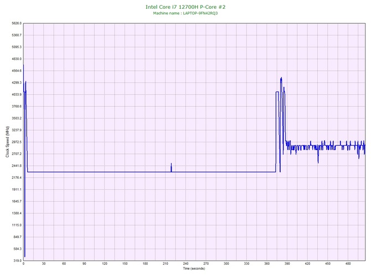The image size is (371, 278).
Task: Click the 480 seconds tick label
Action: (x=348, y=264)
